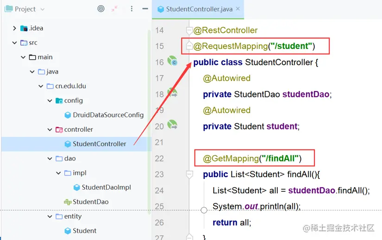
Task: Toggle code fold marker at line 15
Action: coord(189,45)
